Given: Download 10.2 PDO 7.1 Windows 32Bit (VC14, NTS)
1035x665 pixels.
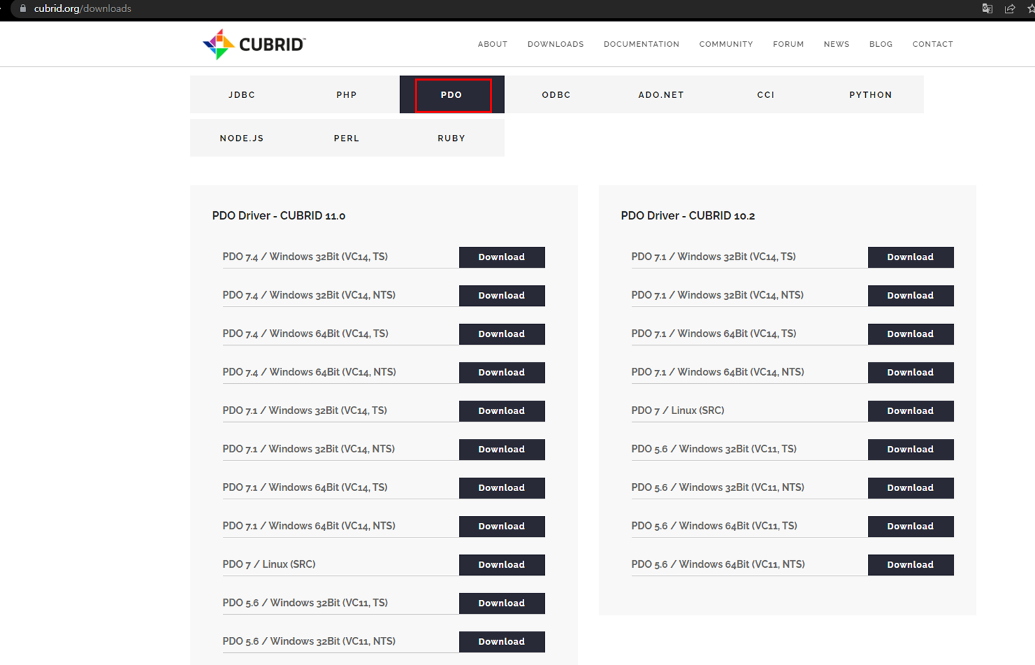Looking at the screenshot, I should 911,295.
